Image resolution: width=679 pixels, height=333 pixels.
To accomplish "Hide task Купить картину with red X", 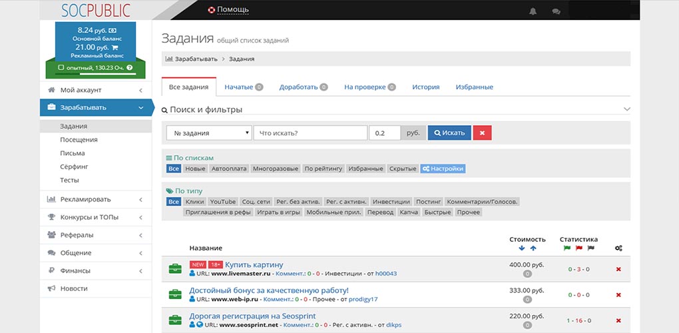I will click(x=618, y=269).
